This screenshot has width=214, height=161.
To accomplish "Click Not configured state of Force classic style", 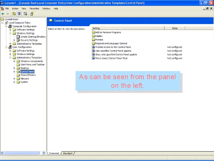I will [175, 58].
